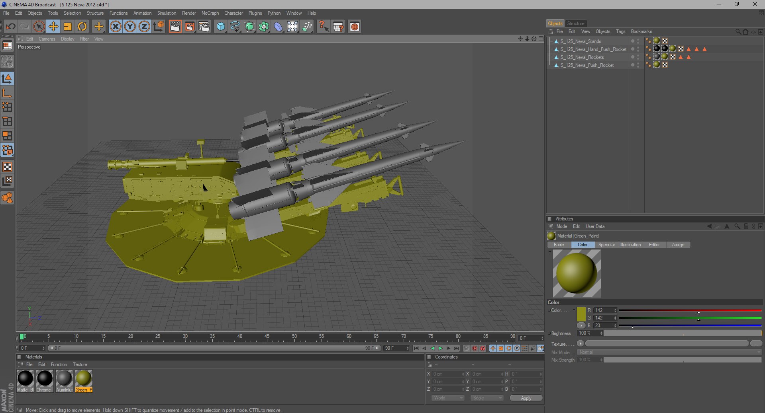
Task: Play animation forward button
Action: coord(441,348)
